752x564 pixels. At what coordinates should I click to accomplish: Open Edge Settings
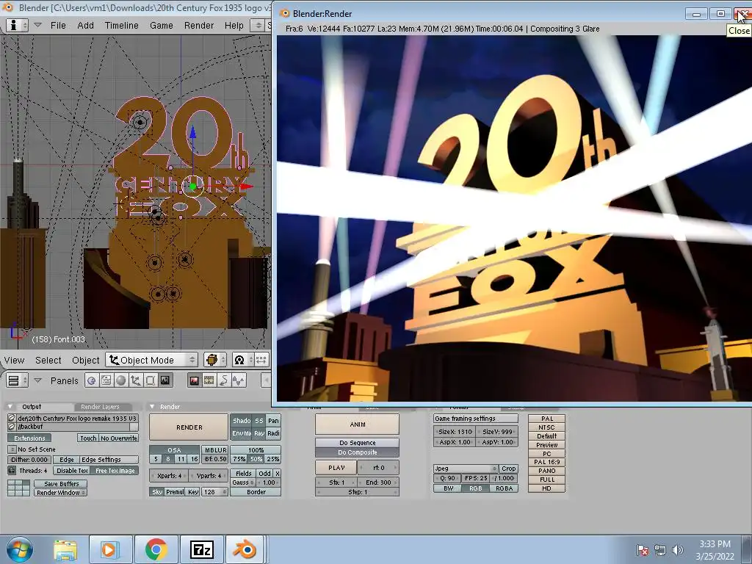tap(109, 460)
